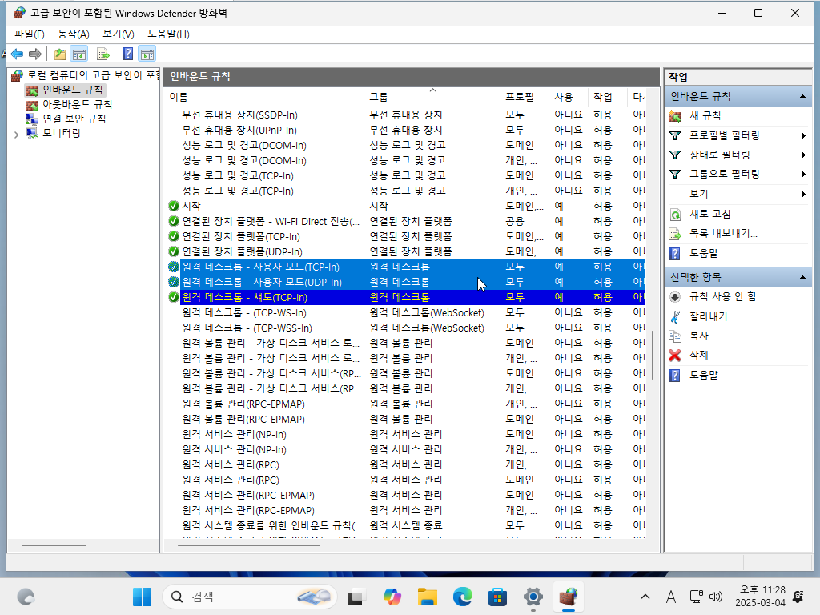Click the taskbar 검색 search box

point(250,597)
